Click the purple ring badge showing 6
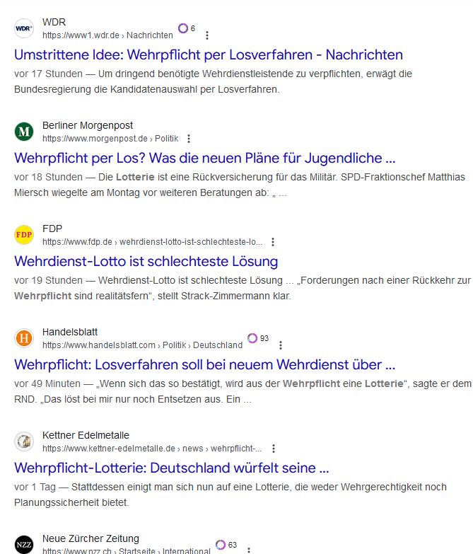This screenshot has width=473, height=554. point(183,28)
